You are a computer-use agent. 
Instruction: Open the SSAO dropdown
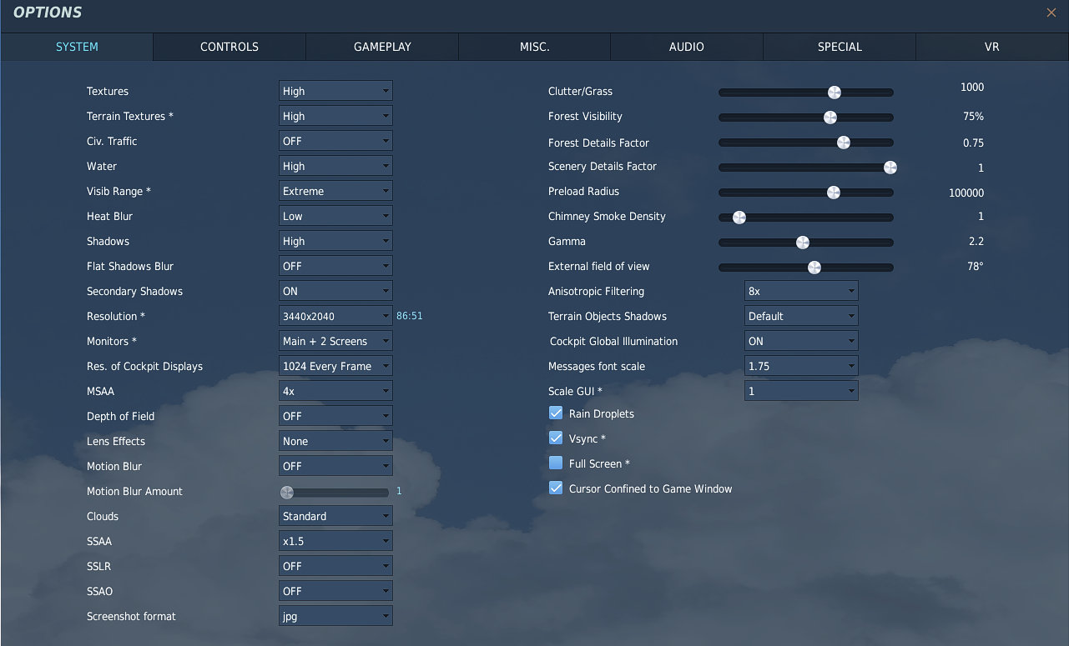[x=335, y=591]
